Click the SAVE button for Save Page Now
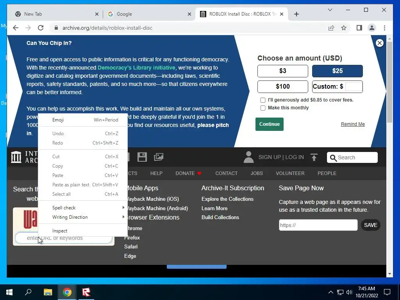Viewport: 400px width, 300px height. click(370, 225)
